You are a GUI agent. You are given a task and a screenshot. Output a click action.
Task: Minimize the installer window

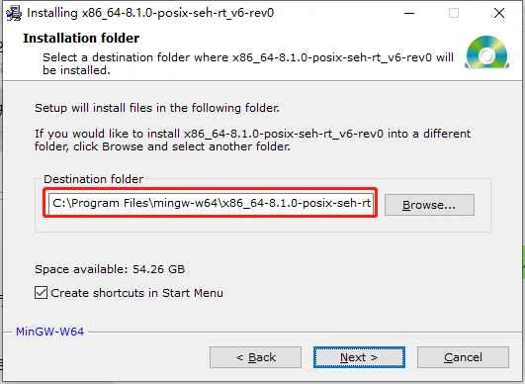click(x=409, y=14)
